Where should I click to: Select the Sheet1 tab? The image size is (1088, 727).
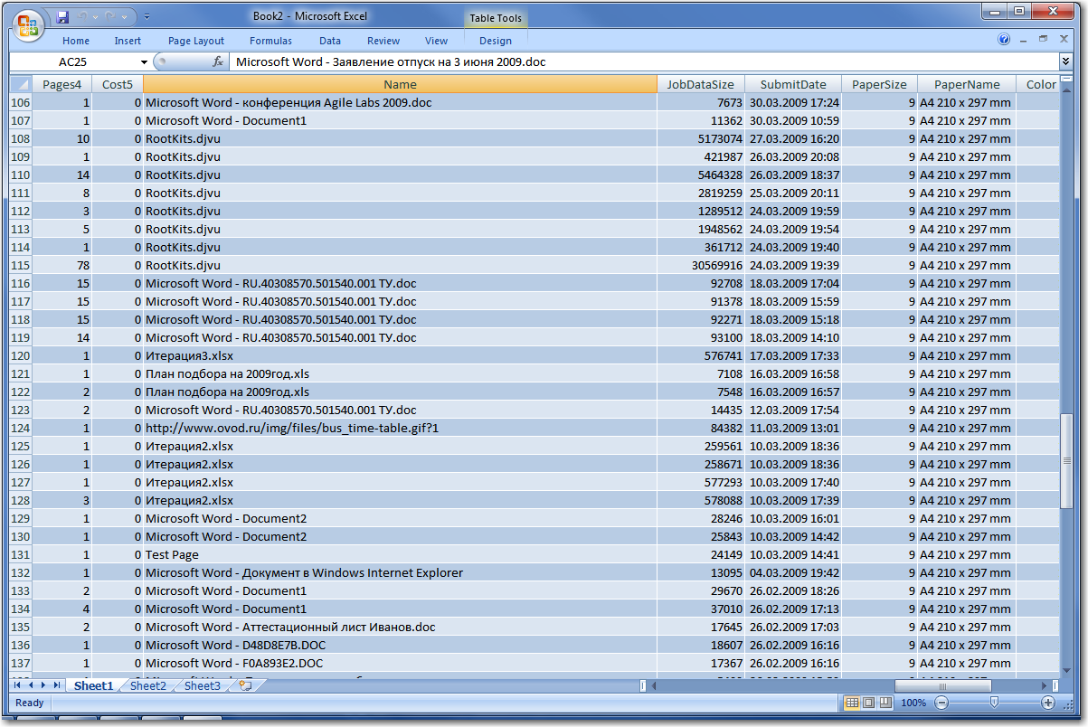tap(94, 686)
